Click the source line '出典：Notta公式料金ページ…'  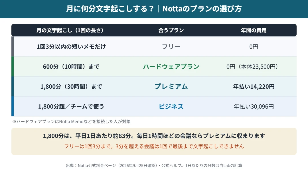(x=154, y=166)
